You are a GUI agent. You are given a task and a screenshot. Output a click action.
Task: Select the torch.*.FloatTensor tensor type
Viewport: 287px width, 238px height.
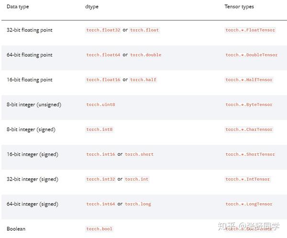coord(250,30)
